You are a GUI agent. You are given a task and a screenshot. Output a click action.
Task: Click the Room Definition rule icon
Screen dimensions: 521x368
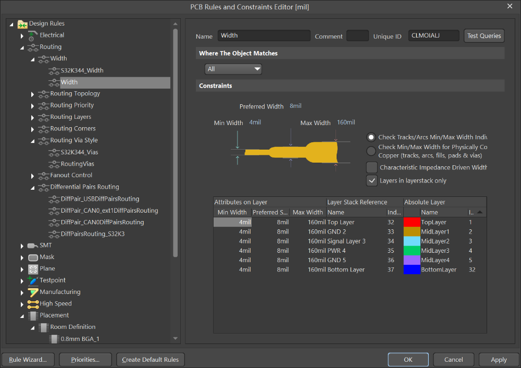click(43, 327)
